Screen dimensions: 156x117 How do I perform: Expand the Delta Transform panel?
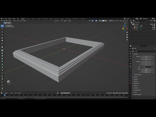[x=138, y=75]
